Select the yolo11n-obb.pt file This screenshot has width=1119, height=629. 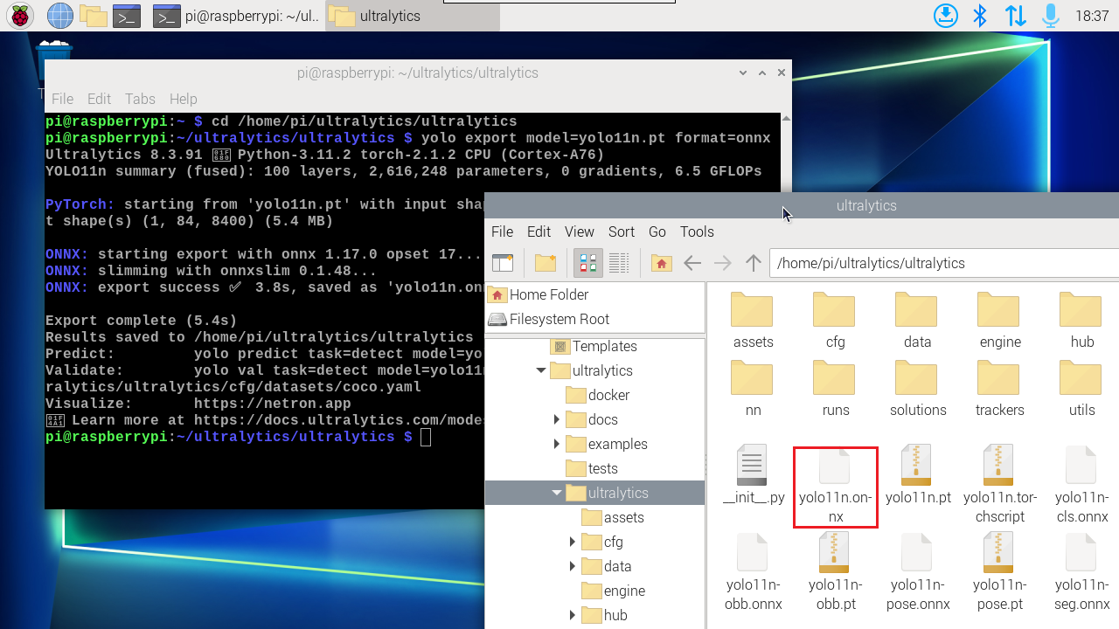(835, 572)
